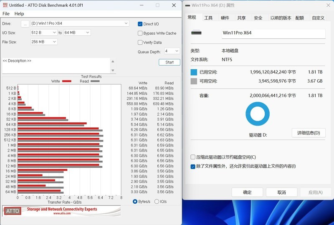Viewport: 334px width, 225px height.
Task: Open the File menu
Action: pos(6,14)
